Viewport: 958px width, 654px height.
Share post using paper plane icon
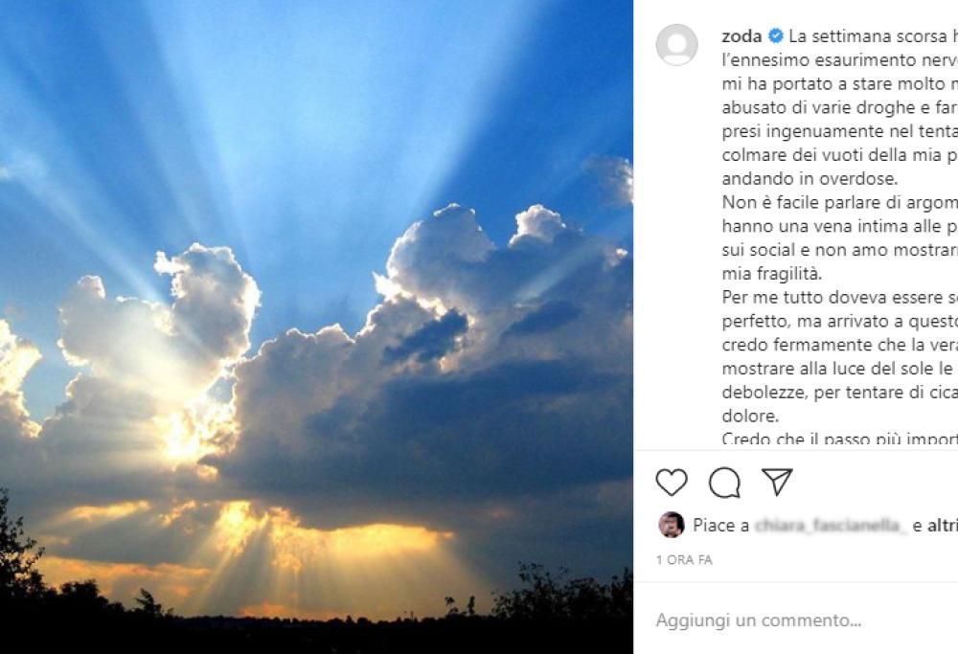click(x=776, y=482)
